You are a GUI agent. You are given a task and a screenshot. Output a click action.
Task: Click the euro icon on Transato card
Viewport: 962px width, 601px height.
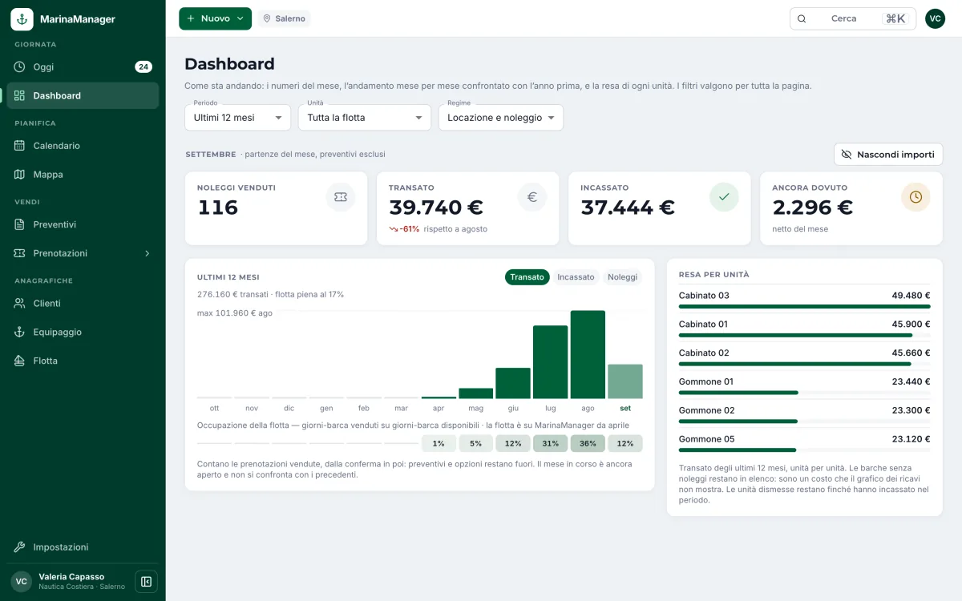coord(532,197)
